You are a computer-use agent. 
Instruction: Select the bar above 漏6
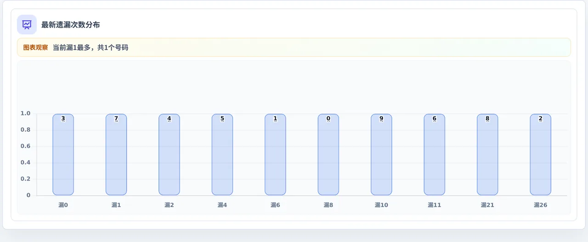275,155
